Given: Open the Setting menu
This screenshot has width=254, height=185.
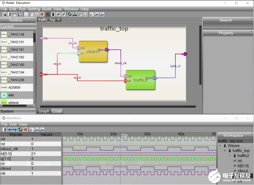Looking at the screenshot, I should click(34, 9).
